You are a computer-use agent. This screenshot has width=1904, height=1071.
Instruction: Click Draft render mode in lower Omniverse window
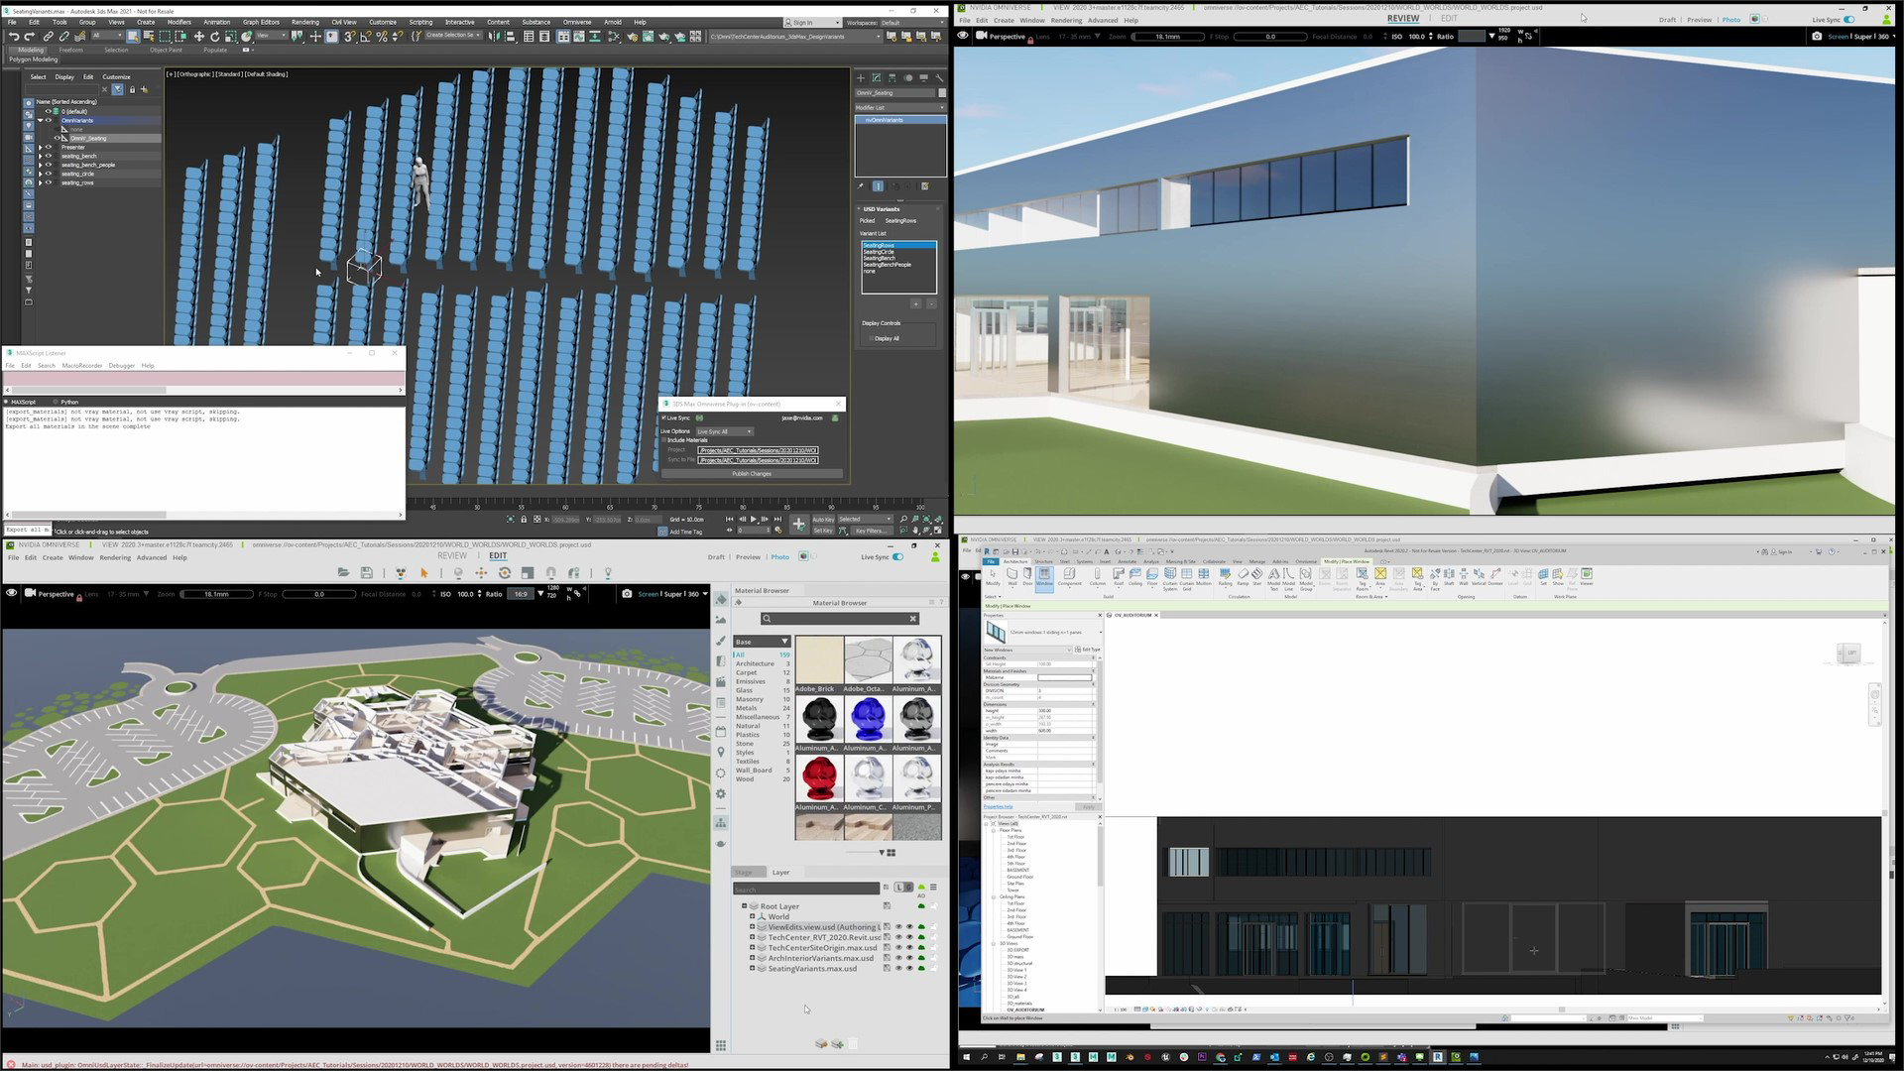[716, 557]
